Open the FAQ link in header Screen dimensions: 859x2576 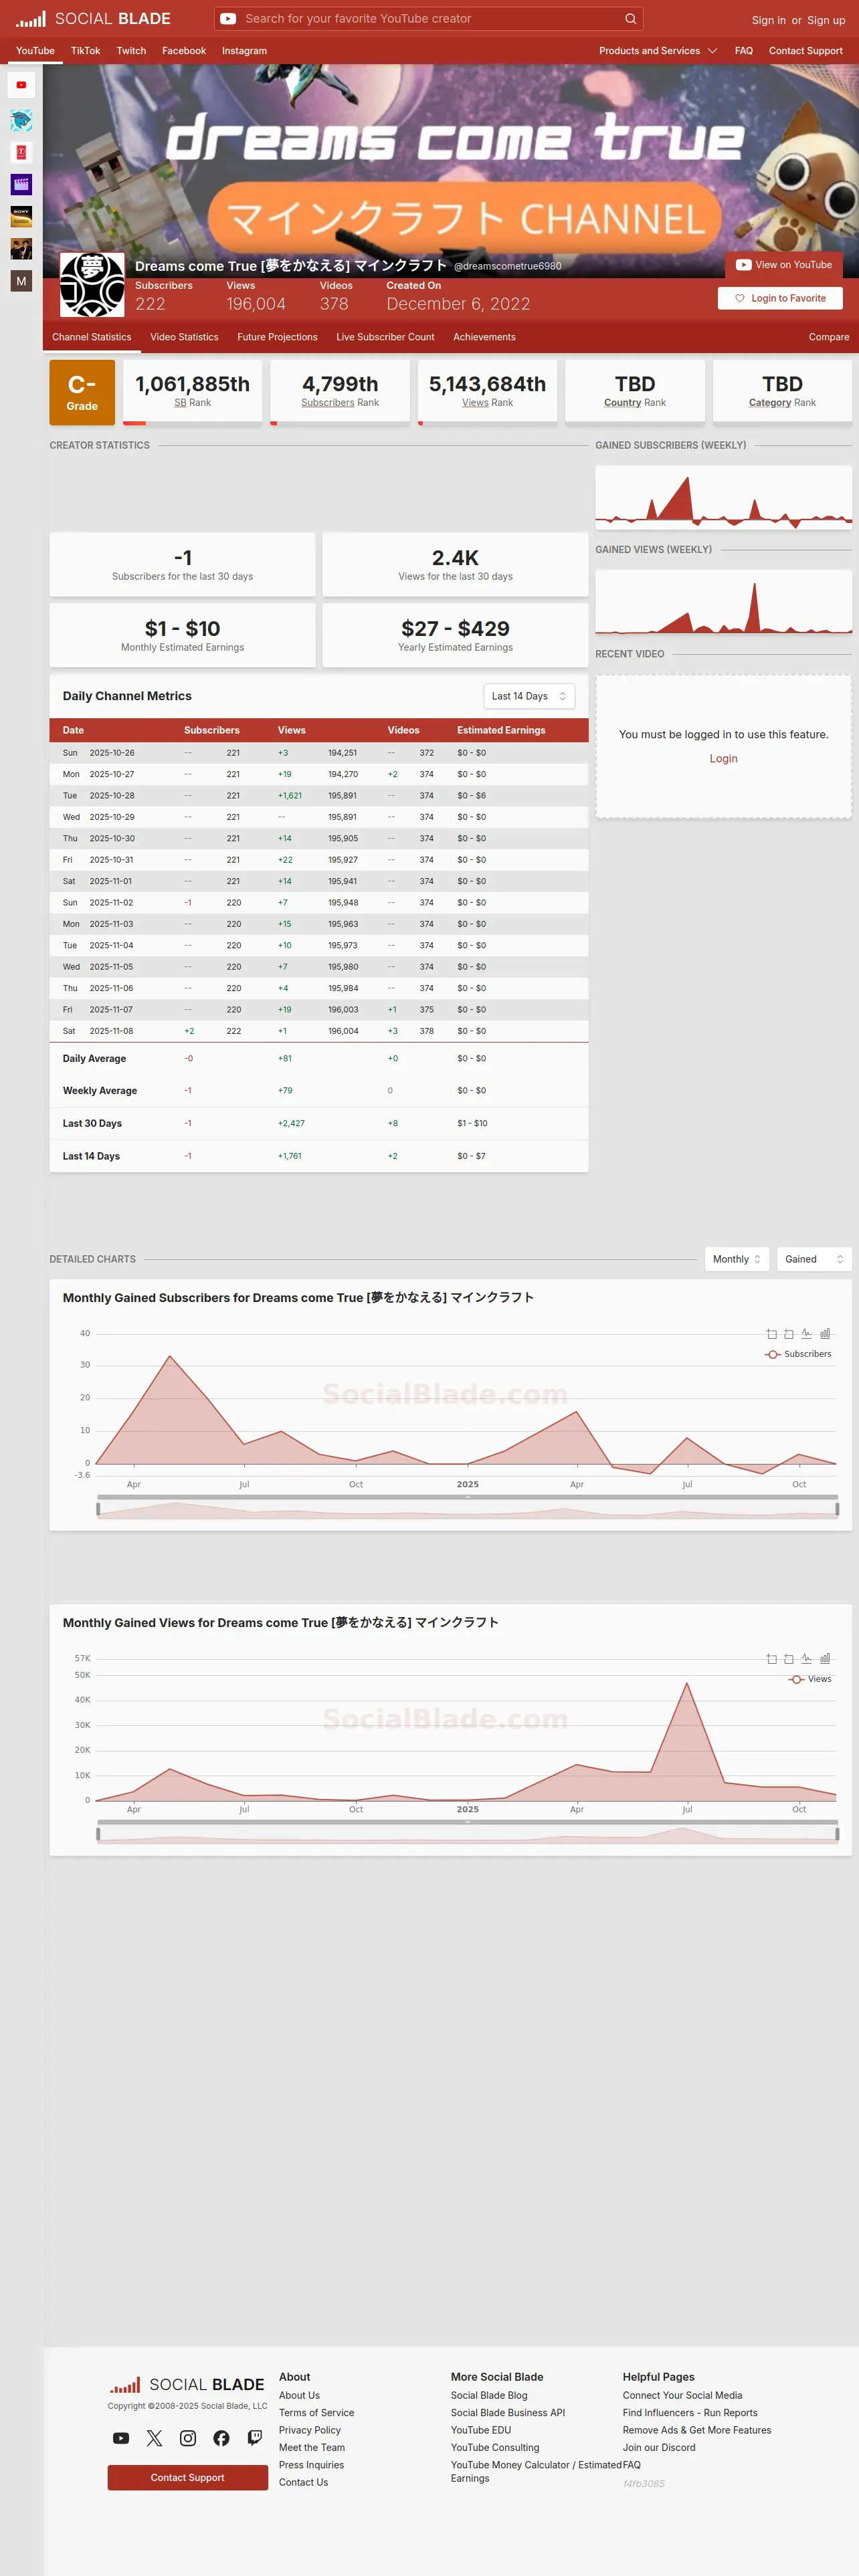(744, 51)
